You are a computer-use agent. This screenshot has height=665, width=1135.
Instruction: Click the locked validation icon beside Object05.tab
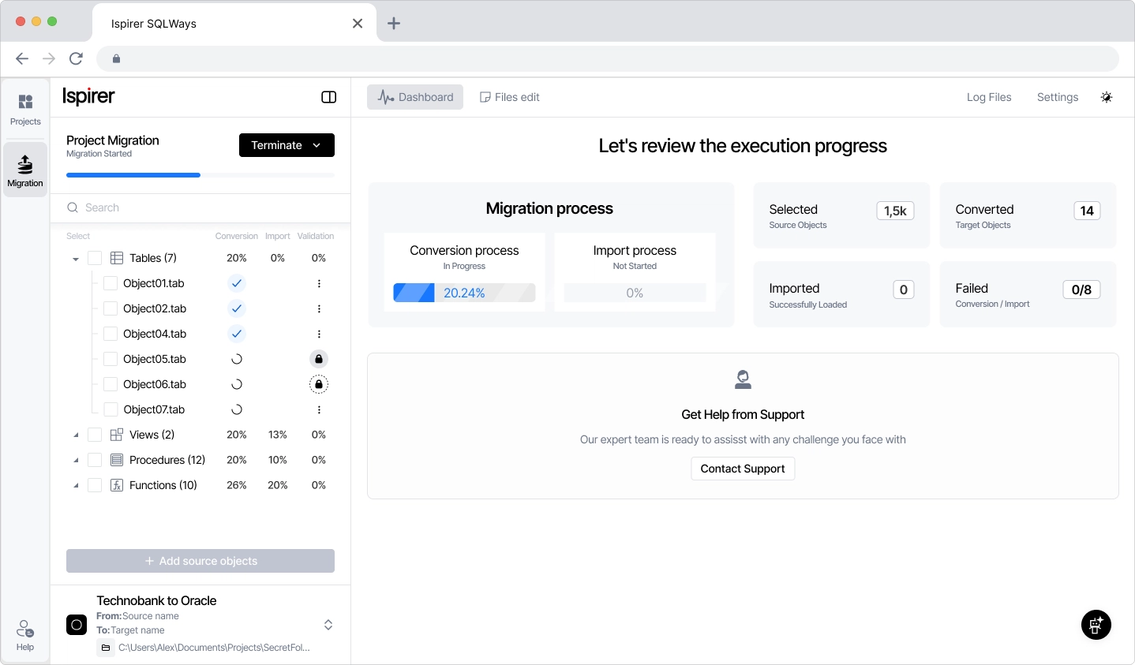(x=319, y=359)
